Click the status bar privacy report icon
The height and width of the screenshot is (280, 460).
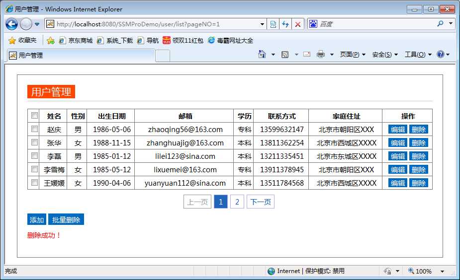[387, 271]
